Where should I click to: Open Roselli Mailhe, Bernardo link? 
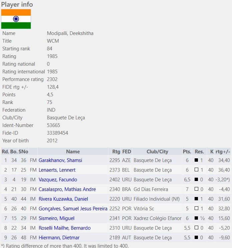pyautogui.click(x=65, y=228)
